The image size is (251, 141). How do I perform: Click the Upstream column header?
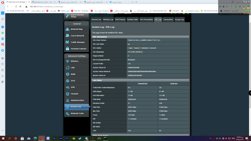click(174, 83)
